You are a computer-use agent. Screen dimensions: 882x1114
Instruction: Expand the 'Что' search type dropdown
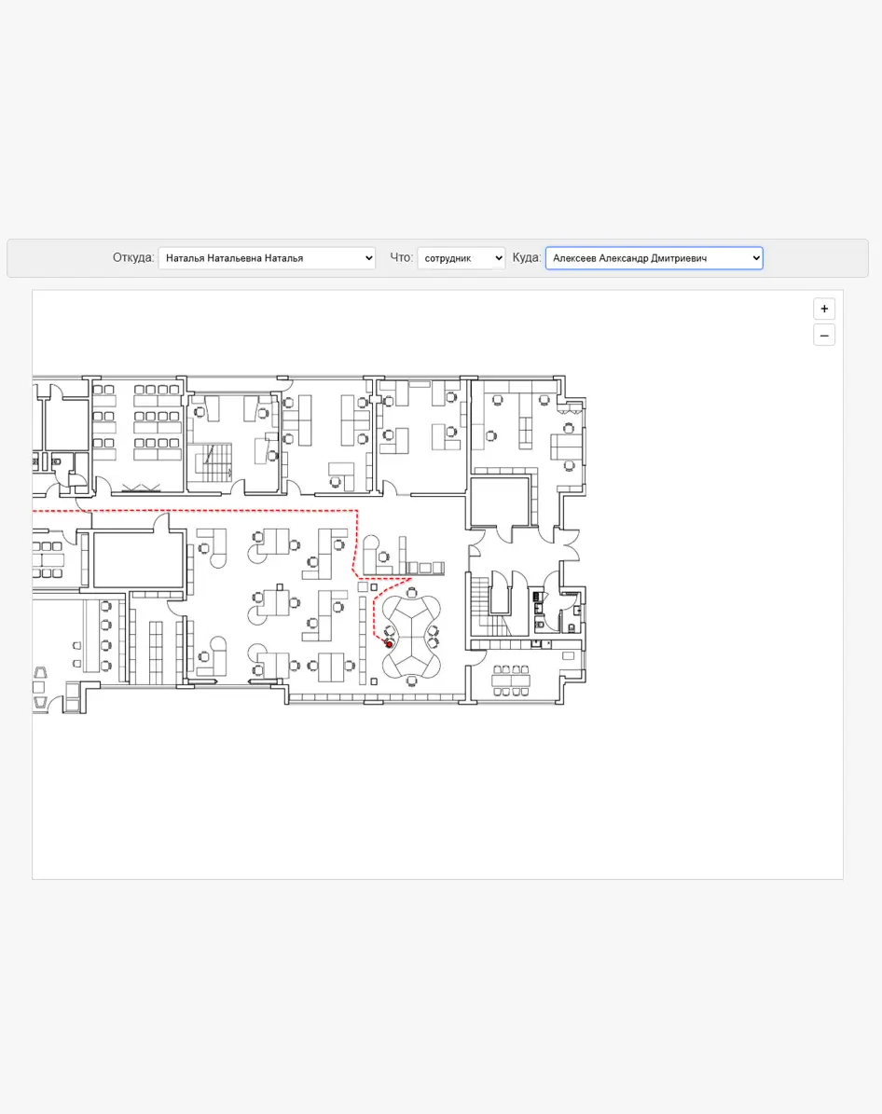click(461, 258)
